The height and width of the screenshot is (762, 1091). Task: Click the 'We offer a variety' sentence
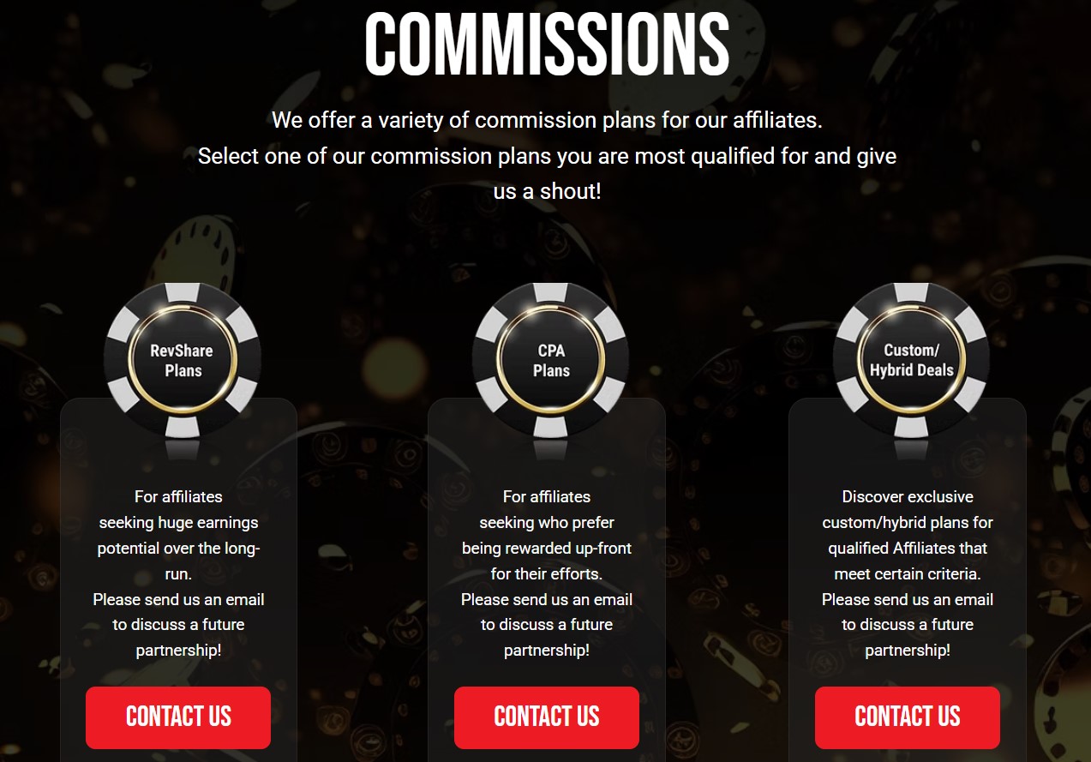[547, 120]
